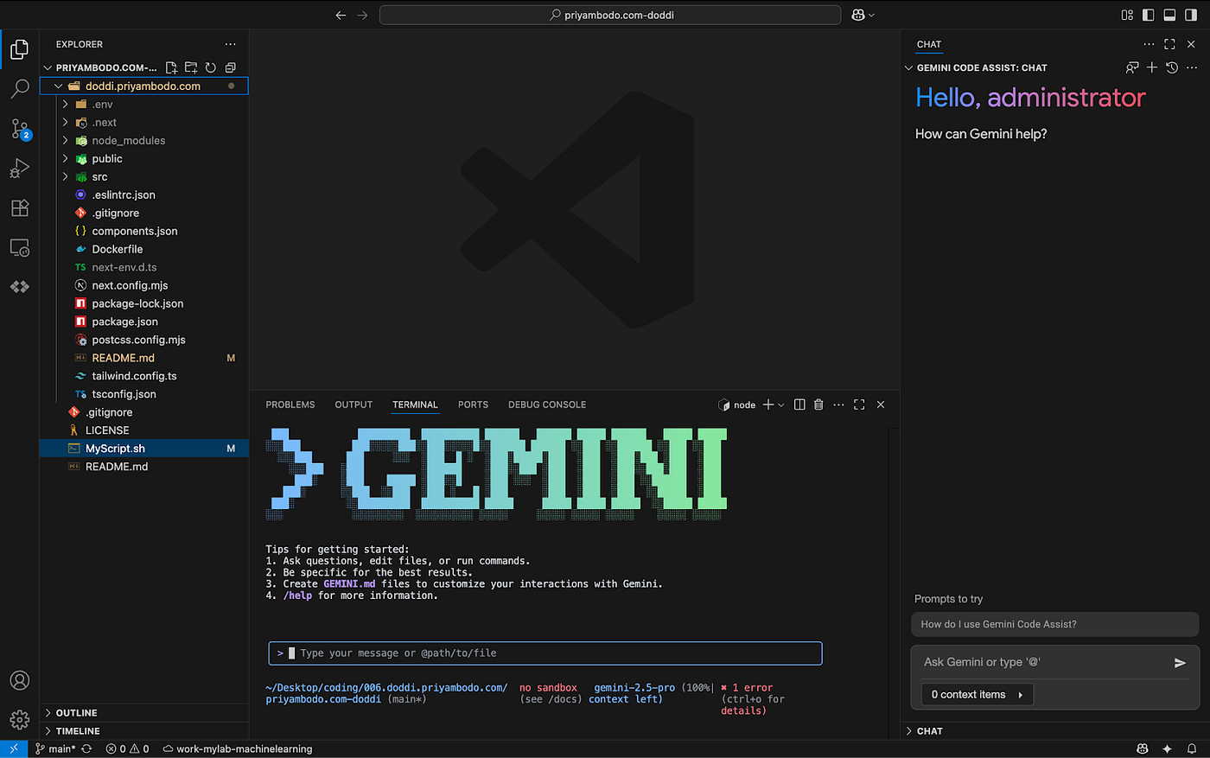Toggle secondary side bar visibility

click(1191, 15)
